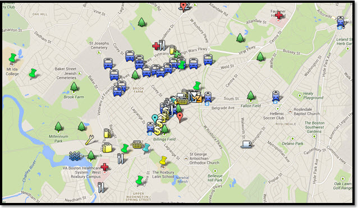Click the green pushpin near Upper Washington label
The height and width of the screenshot is (208, 358).
point(139,180)
